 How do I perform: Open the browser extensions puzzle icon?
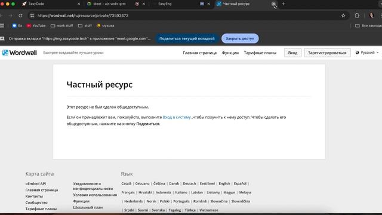pyautogui.click(x=357, y=16)
